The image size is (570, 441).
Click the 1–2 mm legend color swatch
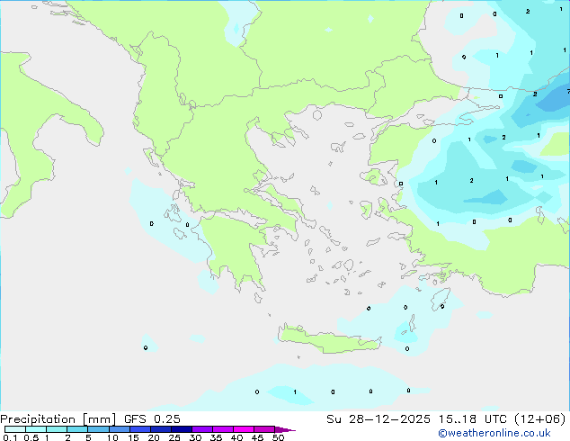57,429
